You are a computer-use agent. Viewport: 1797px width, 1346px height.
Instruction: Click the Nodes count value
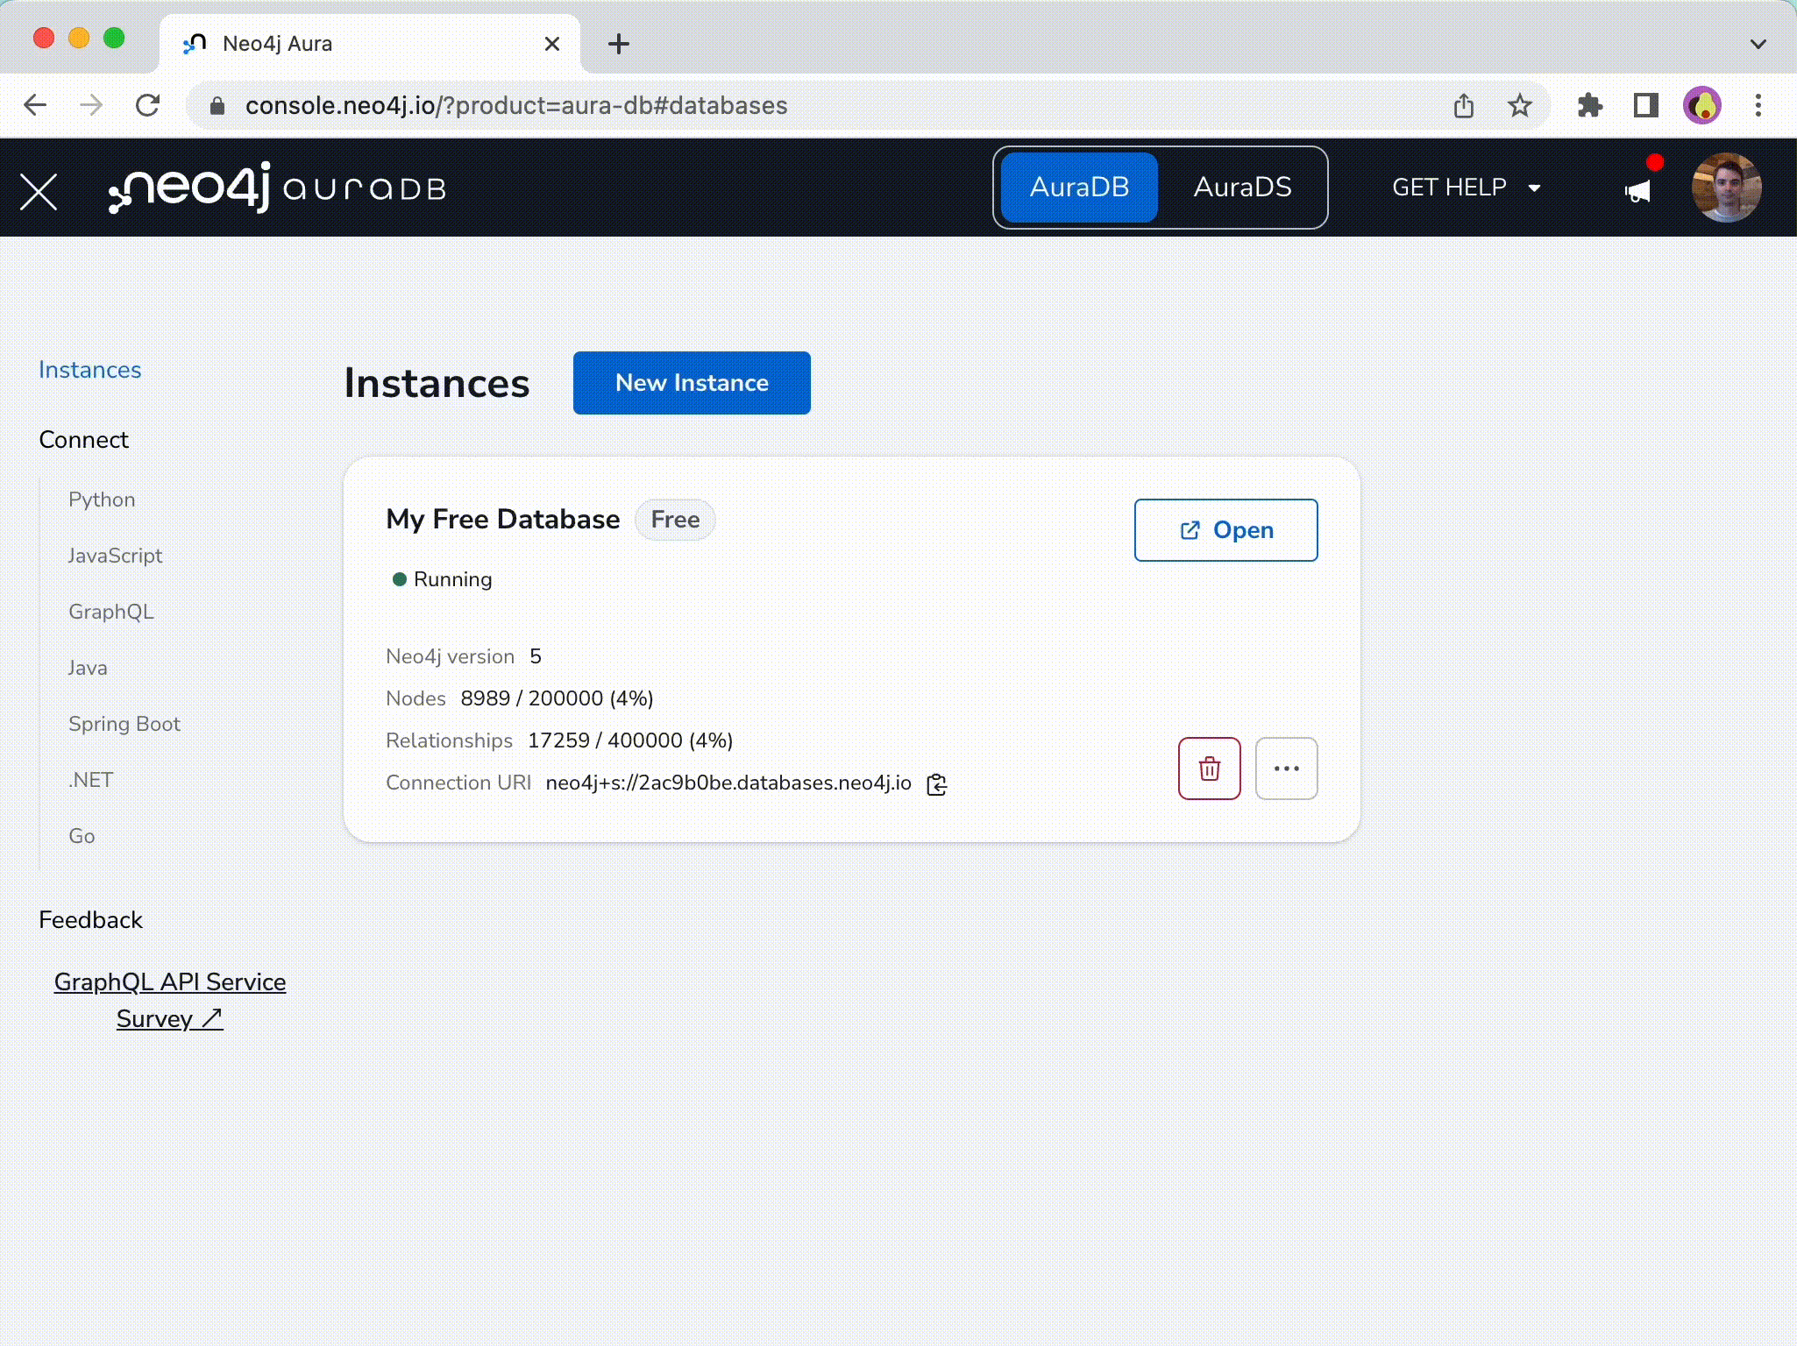pos(557,698)
